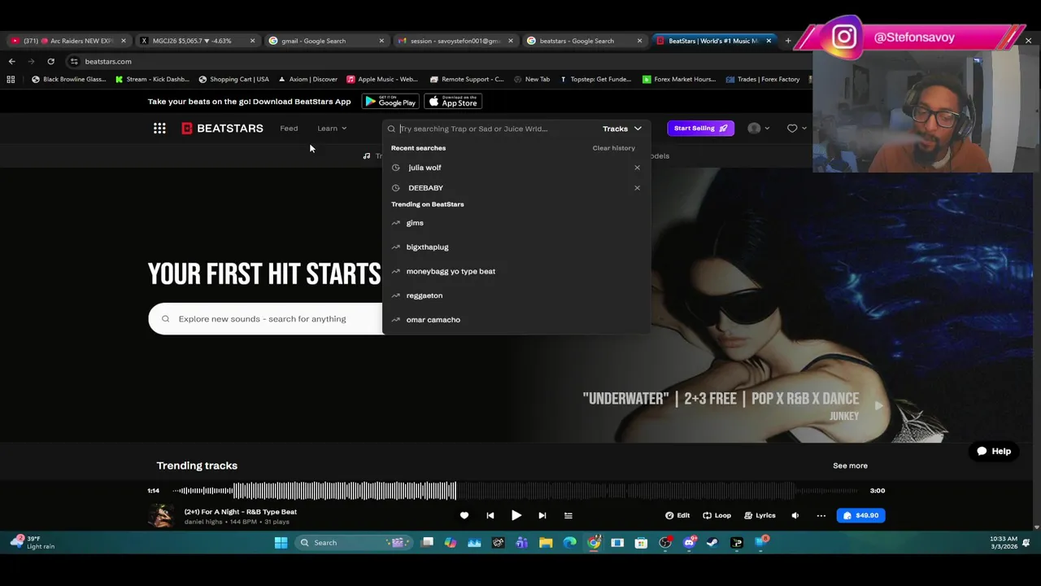Click the Explore new sounds search box
The height and width of the screenshot is (586, 1041).
click(264, 319)
